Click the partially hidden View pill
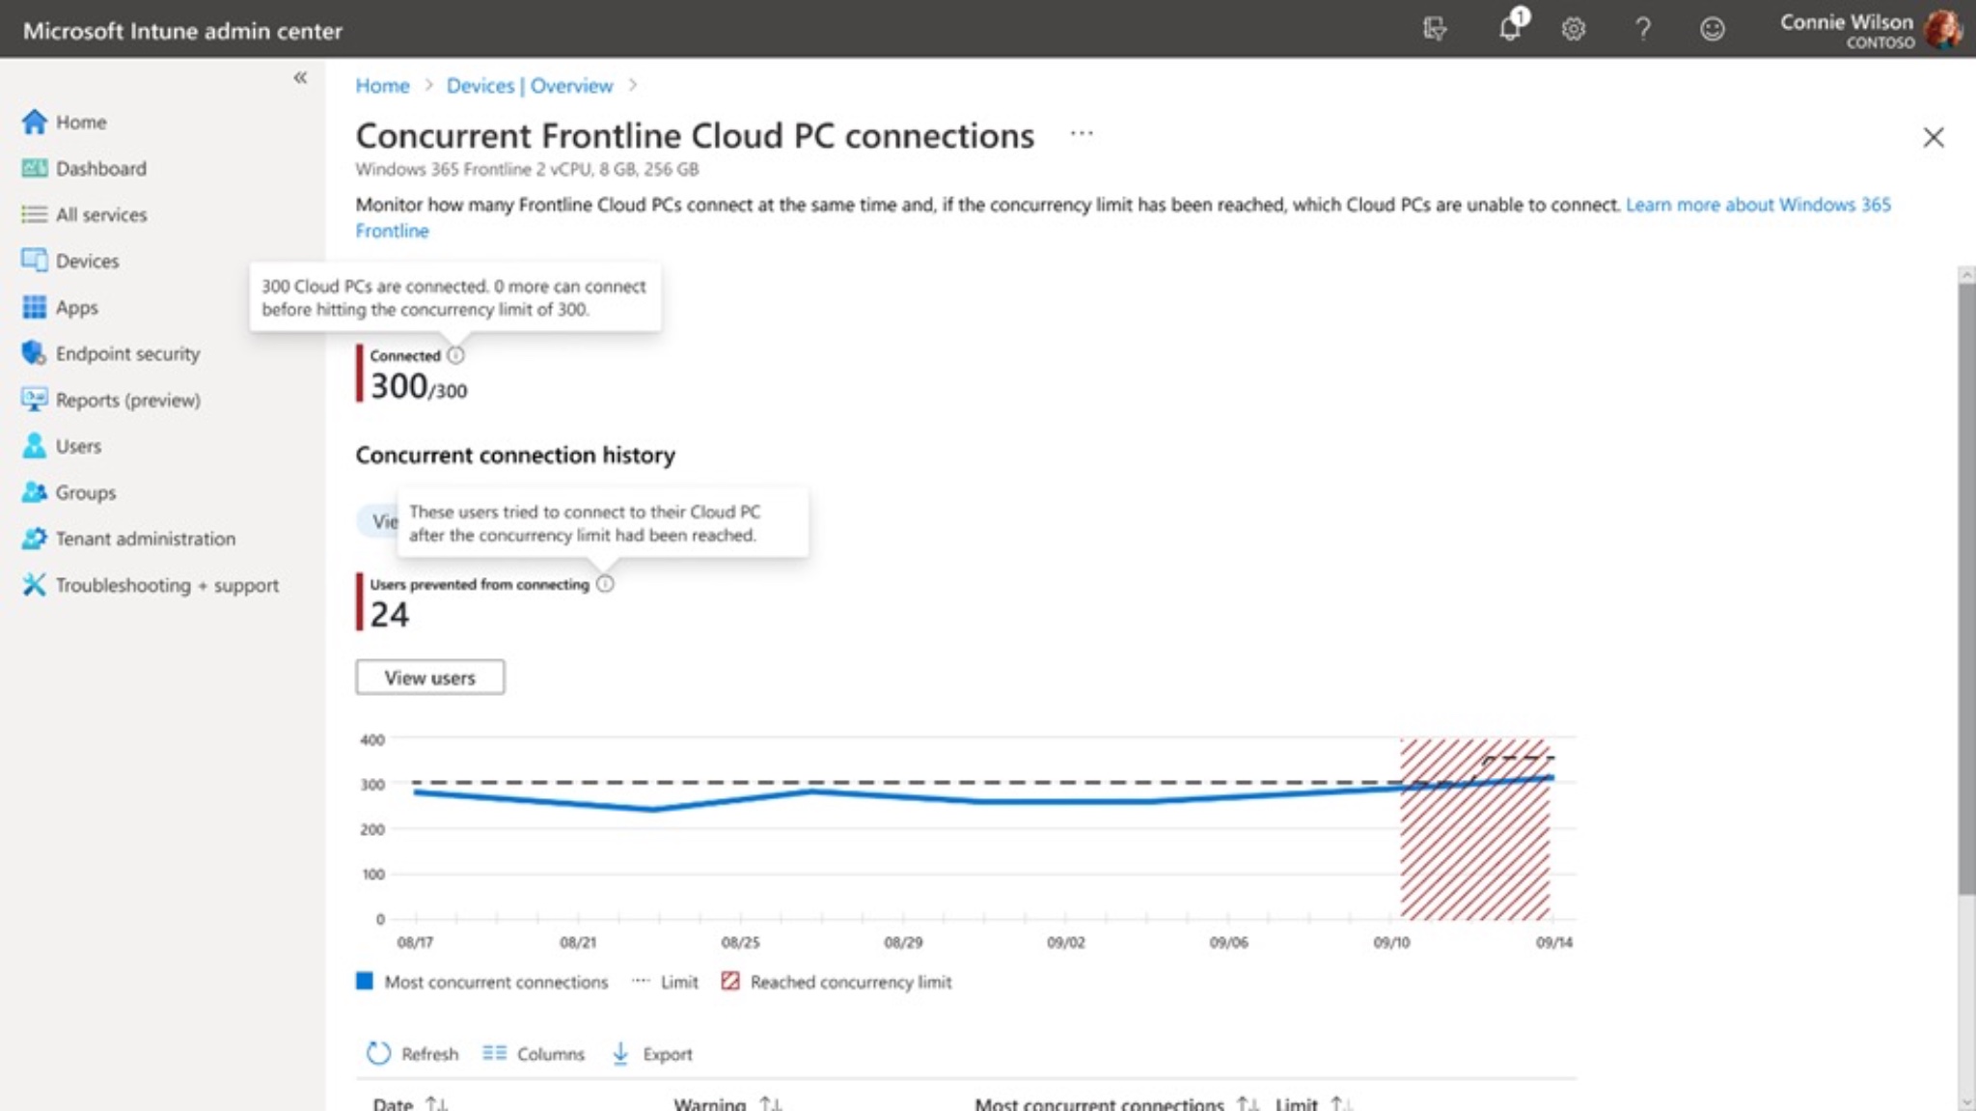Image resolution: width=1976 pixels, height=1111 pixels. tap(378, 521)
